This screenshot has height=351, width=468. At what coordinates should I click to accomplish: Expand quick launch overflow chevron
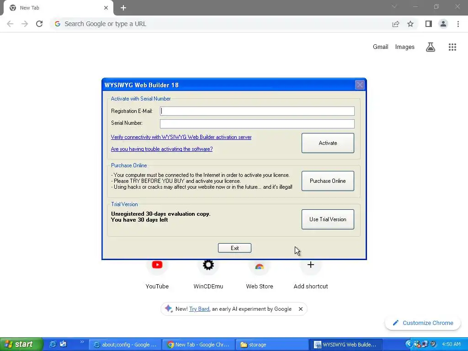(82, 342)
